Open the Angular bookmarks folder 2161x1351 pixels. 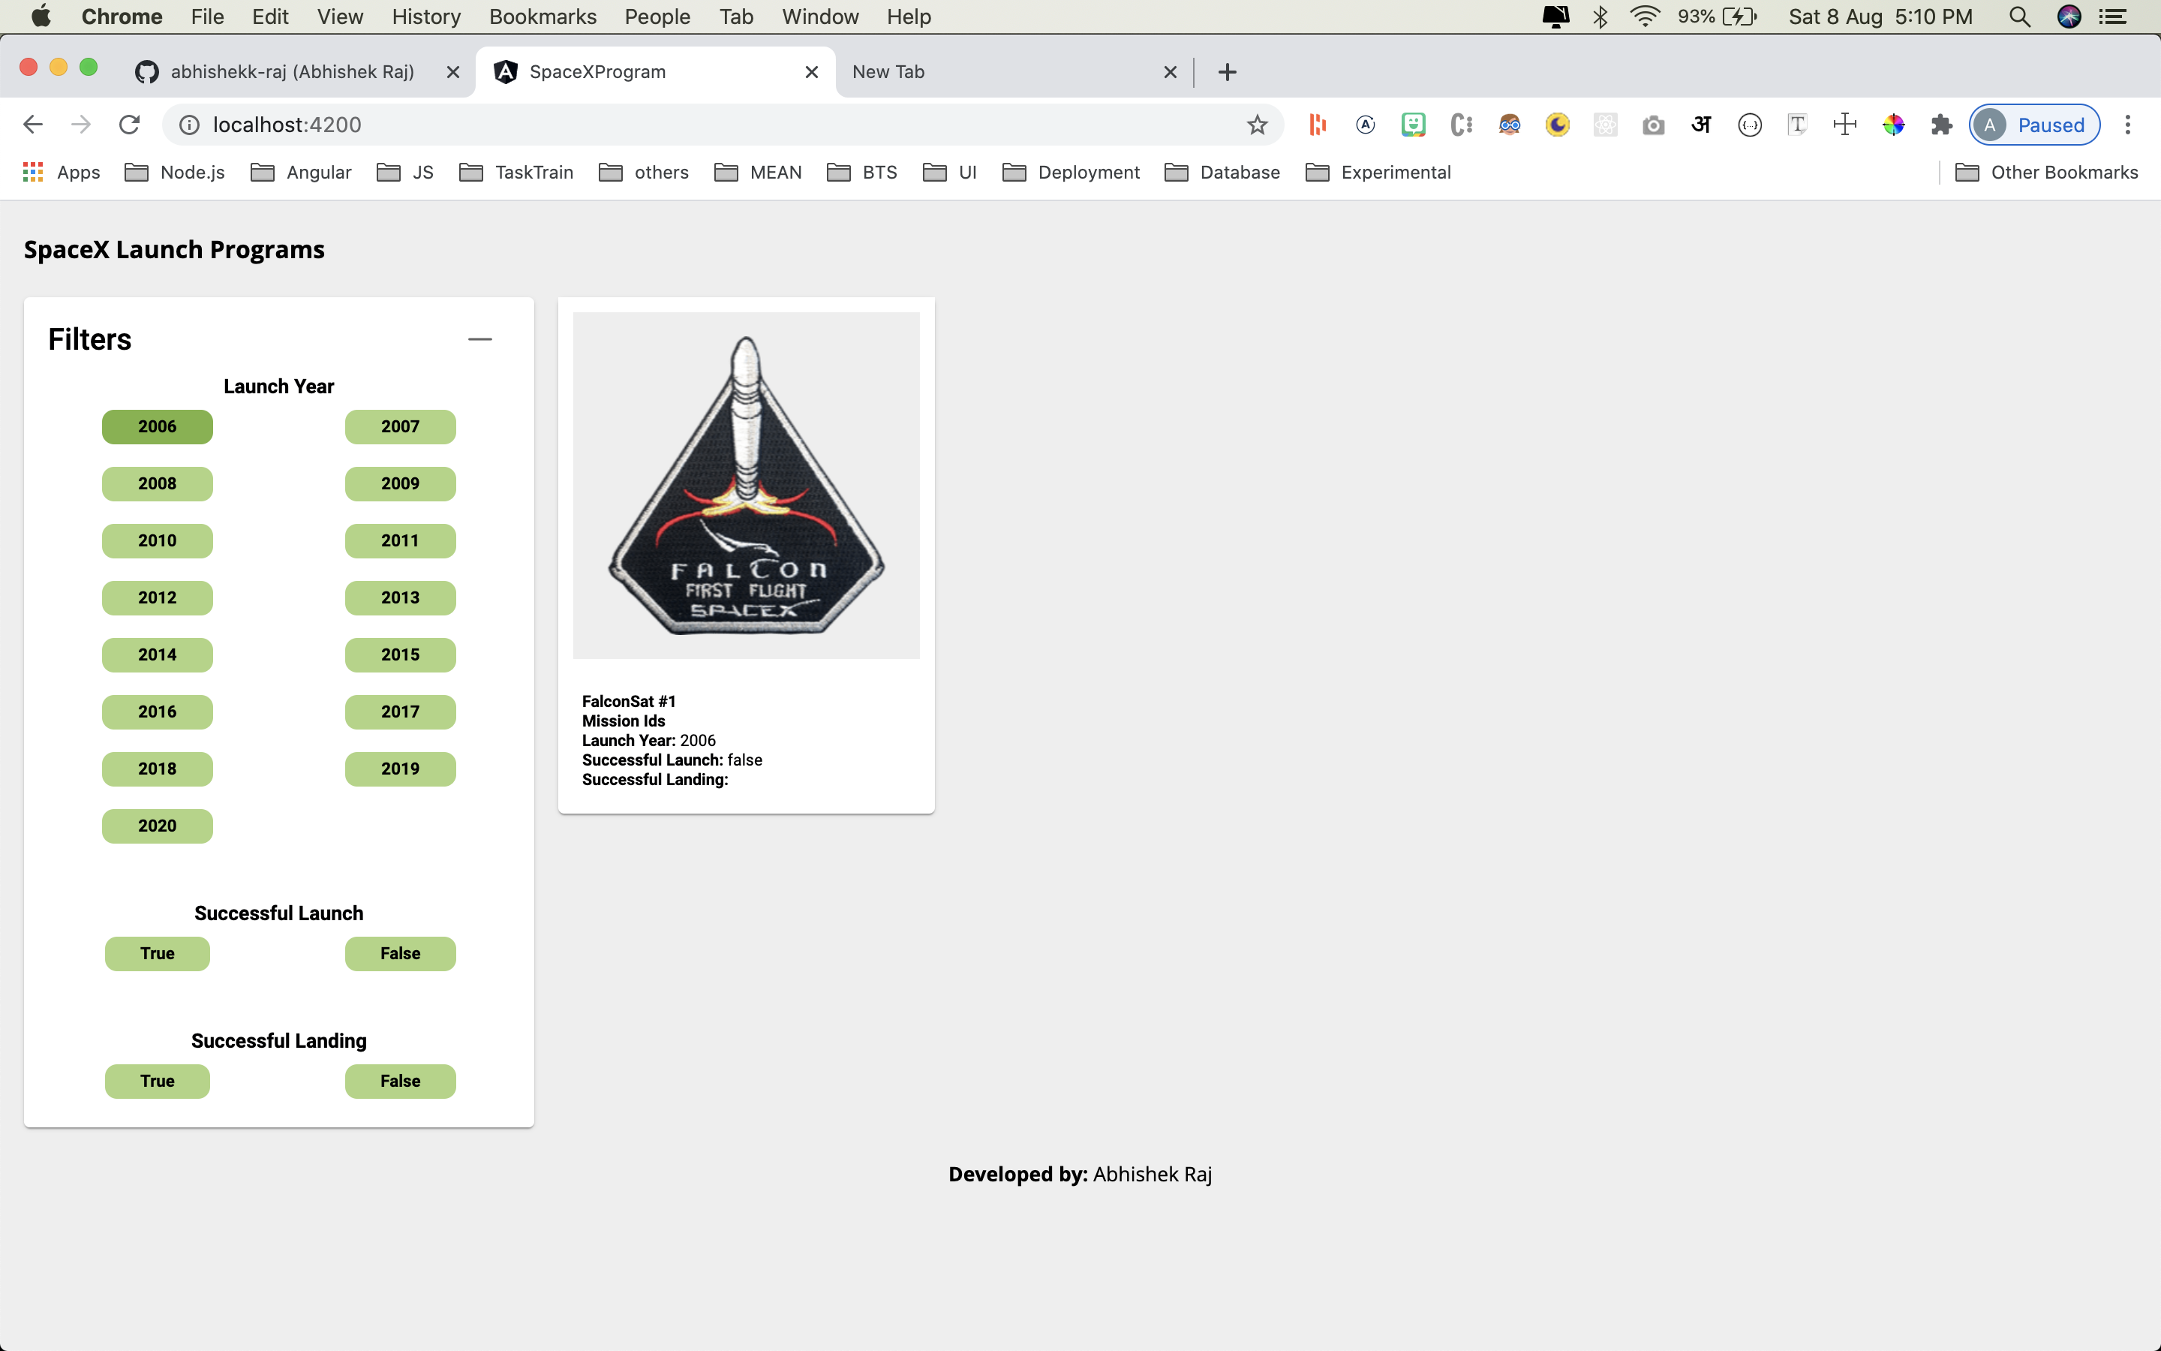click(x=301, y=173)
